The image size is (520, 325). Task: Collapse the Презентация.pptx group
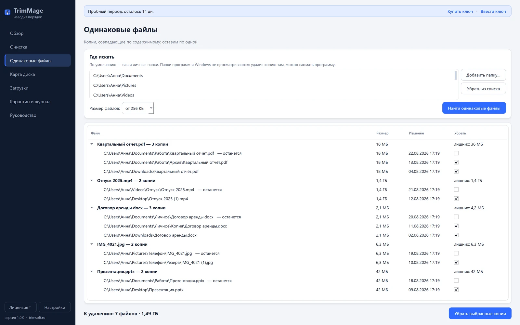point(92,271)
